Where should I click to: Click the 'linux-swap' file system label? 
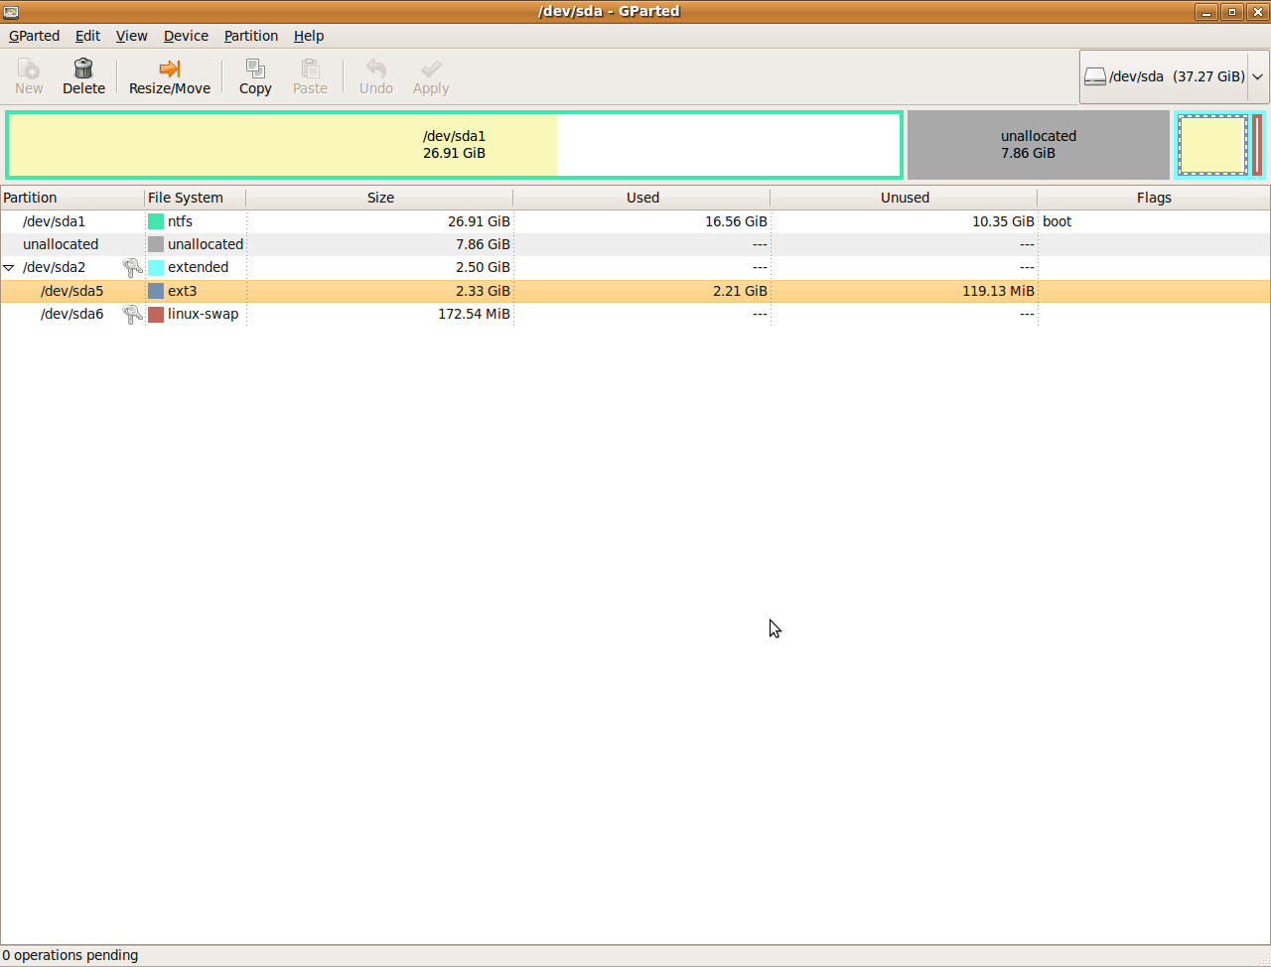pos(203,314)
